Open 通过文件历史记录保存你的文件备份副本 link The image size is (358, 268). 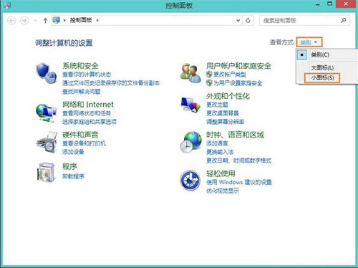tap(111, 83)
